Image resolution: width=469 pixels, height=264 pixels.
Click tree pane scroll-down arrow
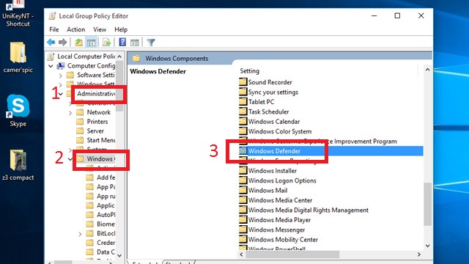click(x=119, y=255)
